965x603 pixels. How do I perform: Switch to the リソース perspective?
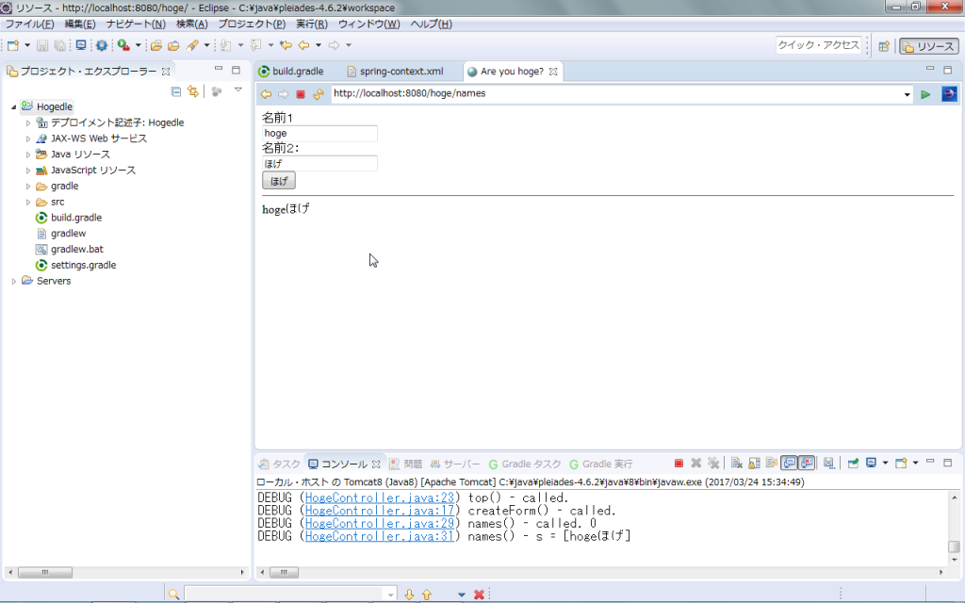coord(928,46)
